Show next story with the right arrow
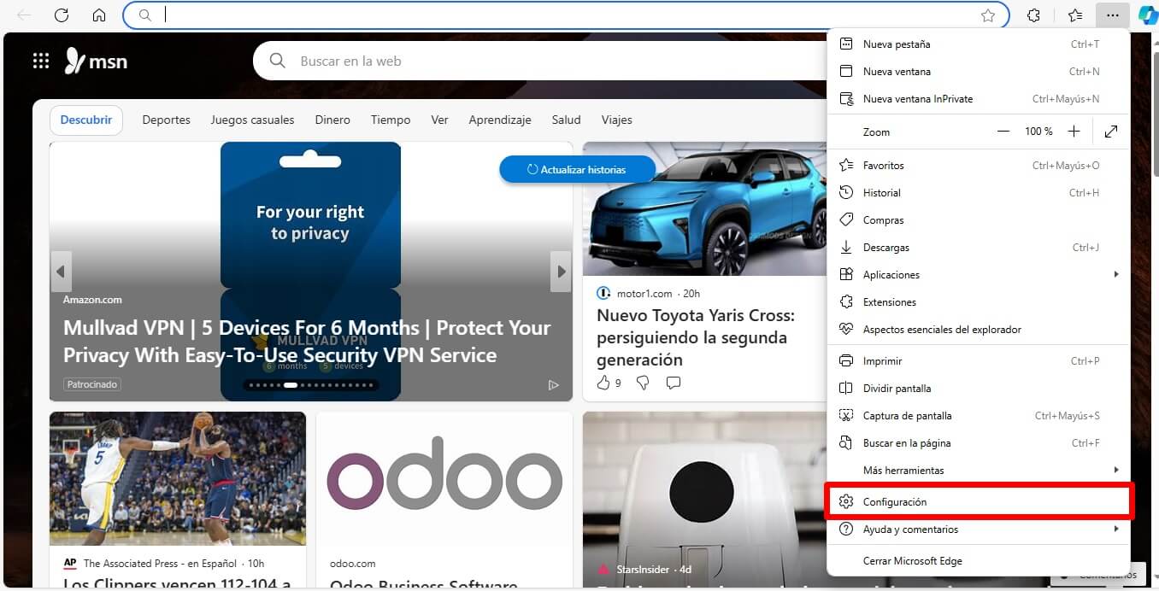1159x591 pixels. 561,272
